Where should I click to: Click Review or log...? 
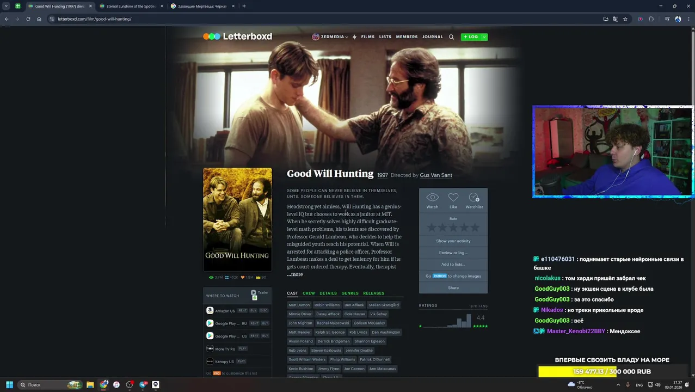453,253
